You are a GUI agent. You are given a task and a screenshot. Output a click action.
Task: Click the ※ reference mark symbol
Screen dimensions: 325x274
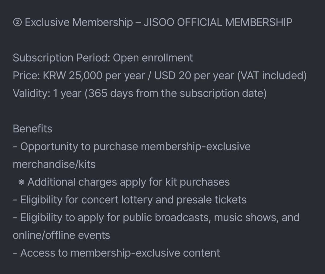click(21, 182)
